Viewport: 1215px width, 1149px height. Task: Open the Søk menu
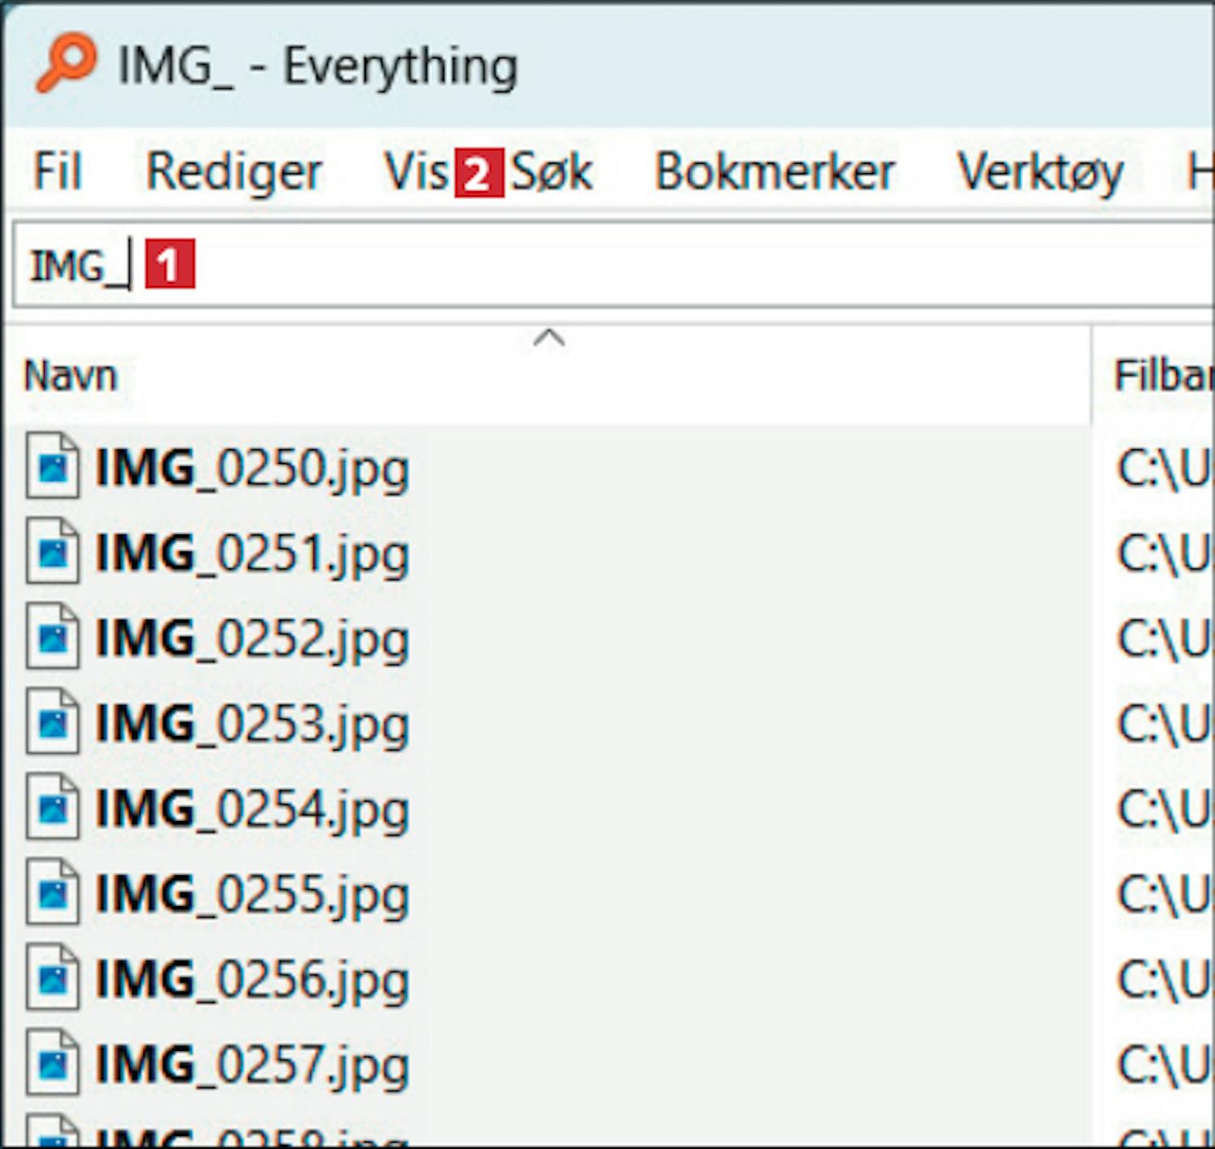point(552,172)
